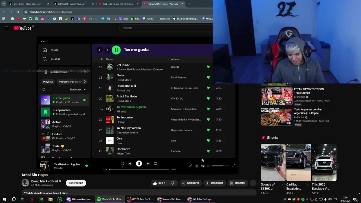Unlike Pruébame a Ti heart

coord(208,88)
